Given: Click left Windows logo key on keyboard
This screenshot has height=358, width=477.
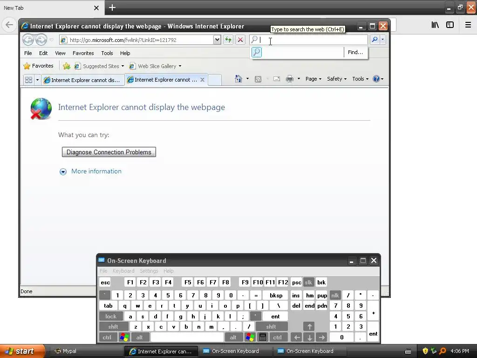Looking at the screenshot, I should (x=124, y=337).
